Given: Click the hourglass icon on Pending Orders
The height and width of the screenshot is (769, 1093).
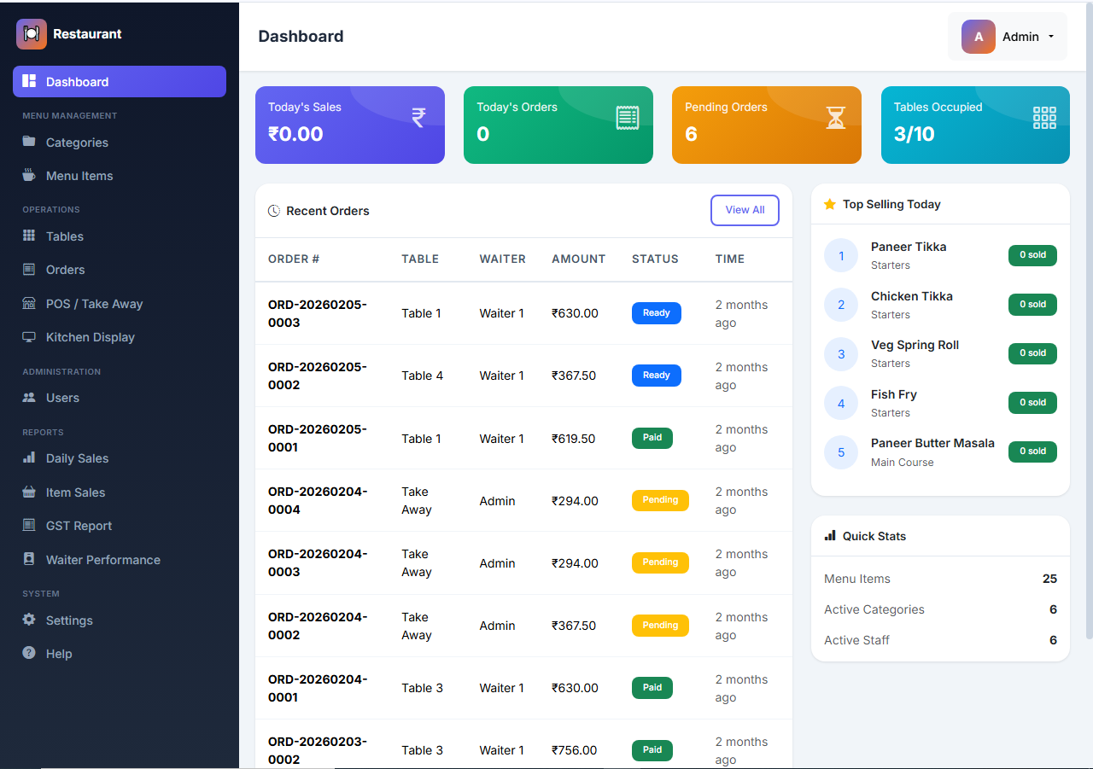Looking at the screenshot, I should tap(835, 118).
